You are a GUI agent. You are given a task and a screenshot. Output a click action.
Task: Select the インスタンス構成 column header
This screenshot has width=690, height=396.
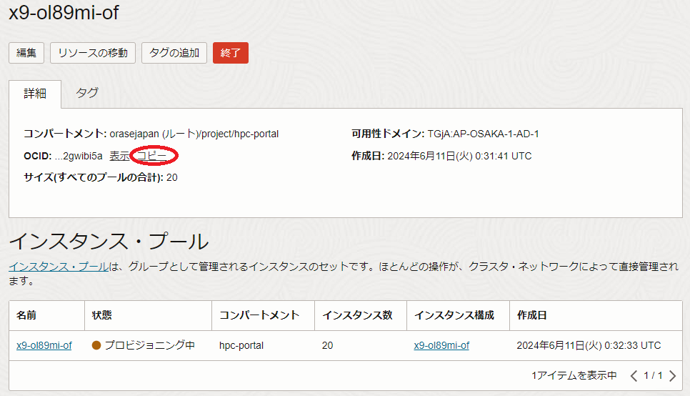(454, 315)
